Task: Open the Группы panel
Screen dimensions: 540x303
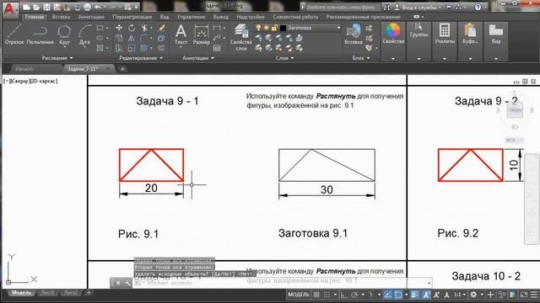Action: coord(418,31)
